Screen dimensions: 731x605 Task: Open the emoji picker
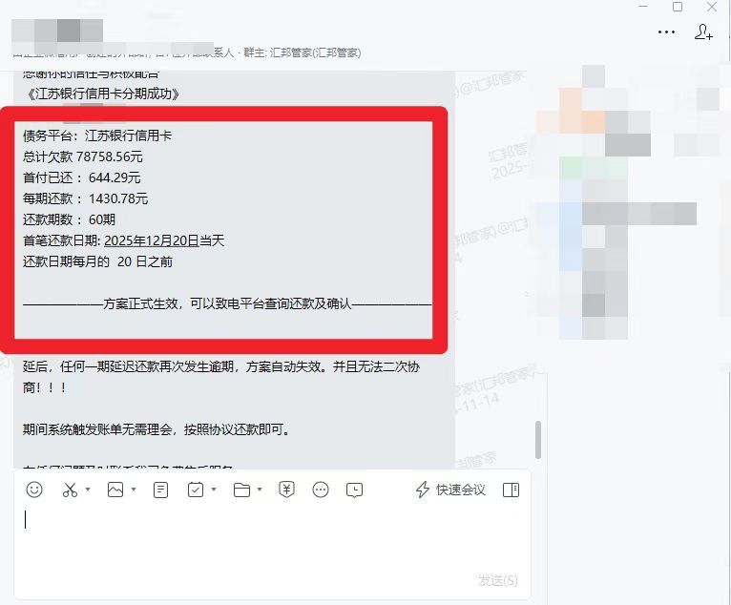(x=34, y=490)
